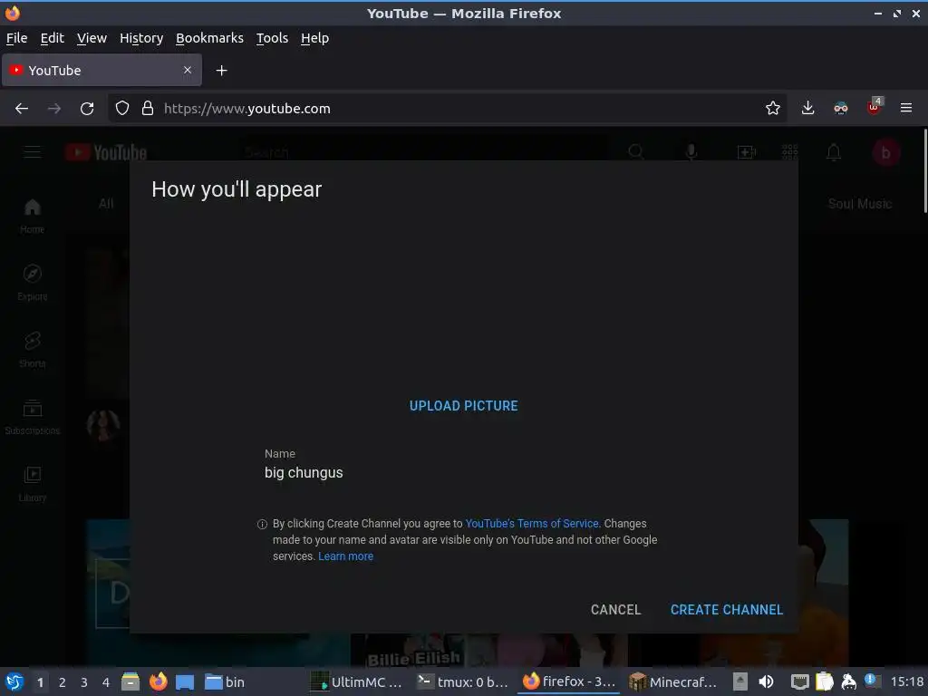Open Library in YouTube sidebar
Screen dimensions: 928x696
coord(33,484)
